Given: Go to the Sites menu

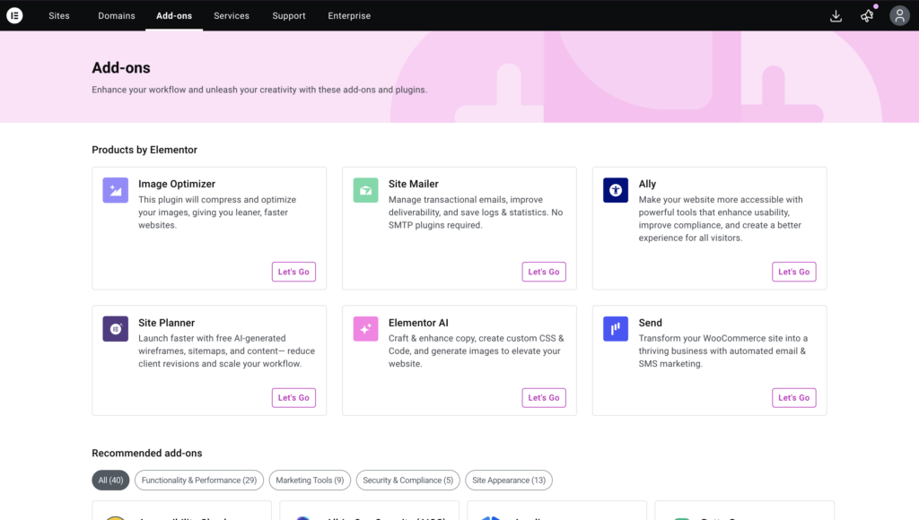Looking at the screenshot, I should click(x=59, y=15).
